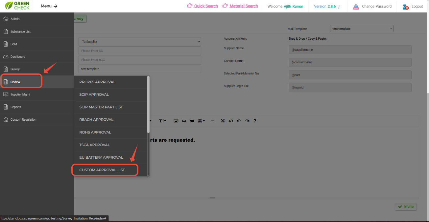429x222 pixels.
Task: Open SCIP MASTER PART LIST
Action: coord(111,107)
